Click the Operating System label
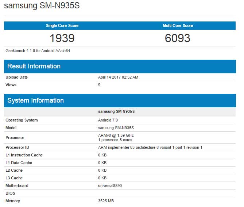 point(22,120)
